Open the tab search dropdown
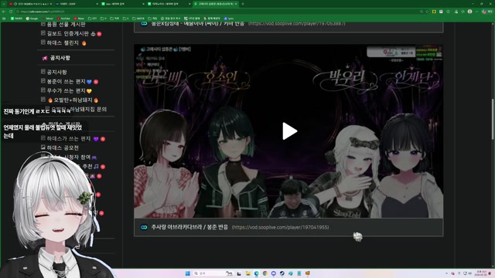Viewport: 495px width, 278px height. 3,4
